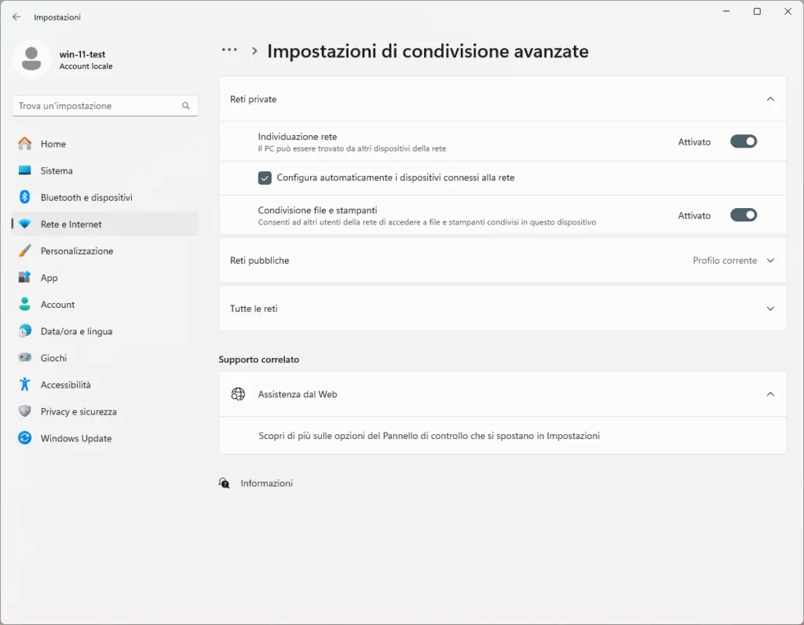Expand the Tutte le reti section
The height and width of the screenshot is (625, 804).
pyautogui.click(x=769, y=308)
